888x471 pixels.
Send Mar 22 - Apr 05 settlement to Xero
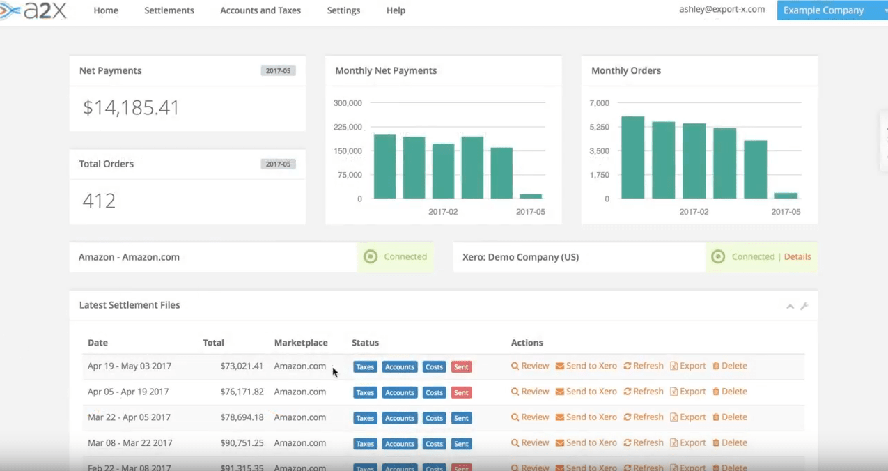tap(586, 417)
